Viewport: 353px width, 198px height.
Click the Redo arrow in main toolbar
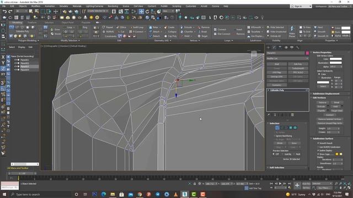10,11
